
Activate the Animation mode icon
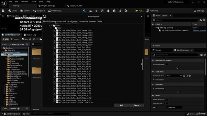coord(120,11)
